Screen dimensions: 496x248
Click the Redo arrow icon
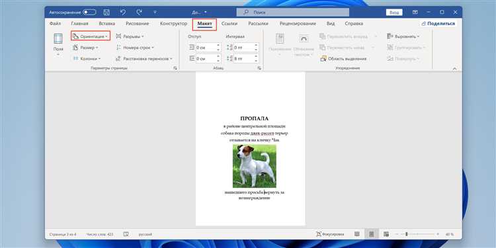pos(139,13)
